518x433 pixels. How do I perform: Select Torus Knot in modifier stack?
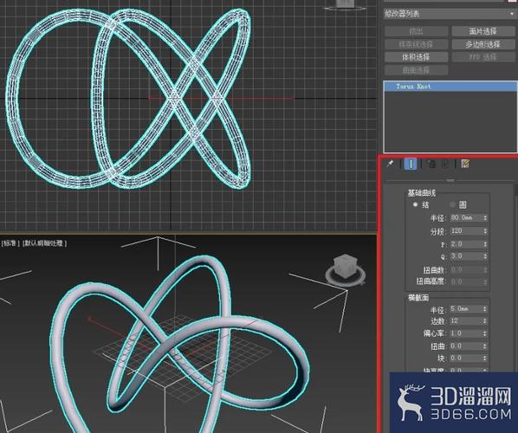(450, 87)
